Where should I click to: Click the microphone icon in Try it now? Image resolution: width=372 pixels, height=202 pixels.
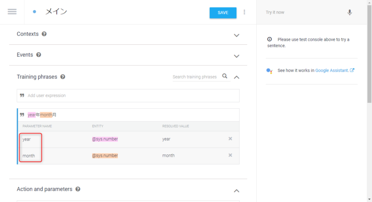(350, 12)
